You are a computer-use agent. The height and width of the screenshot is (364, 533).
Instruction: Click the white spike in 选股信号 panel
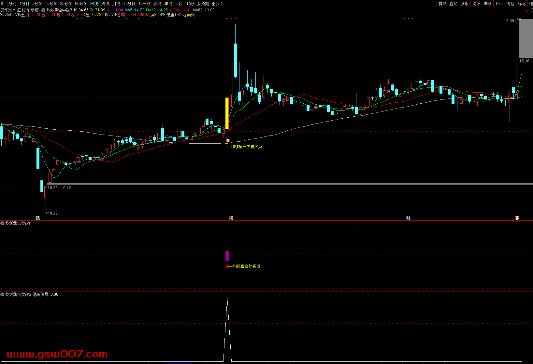coord(227,330)
